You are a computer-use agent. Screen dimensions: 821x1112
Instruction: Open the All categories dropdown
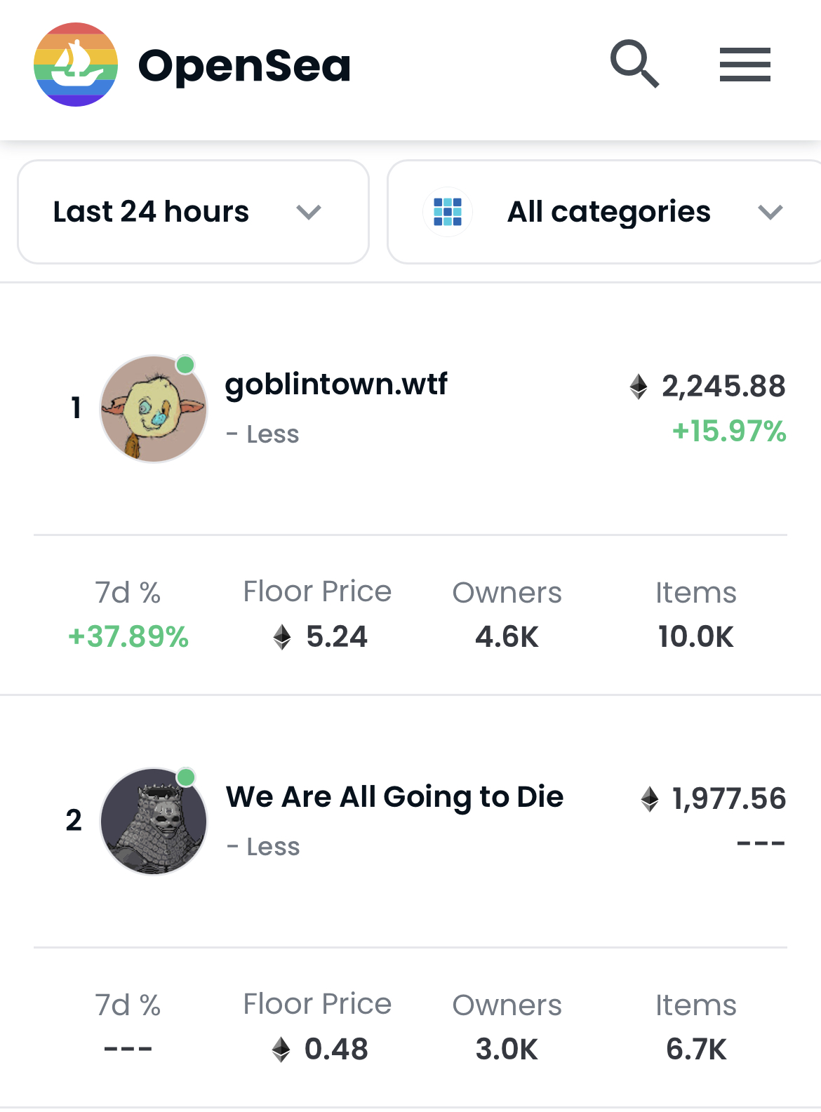[x=609, y=211]
